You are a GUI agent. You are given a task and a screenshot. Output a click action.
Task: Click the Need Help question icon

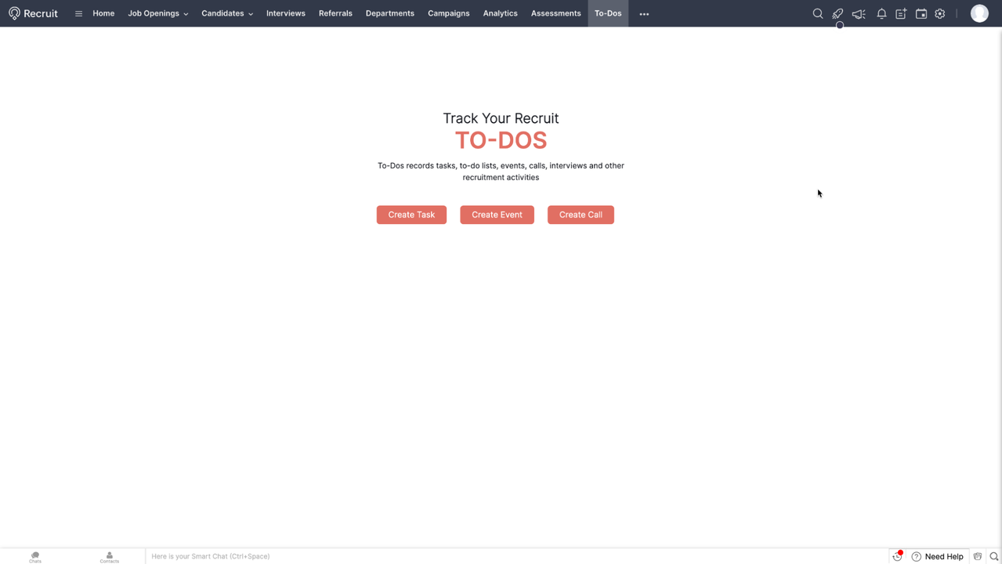click(916, 556)
